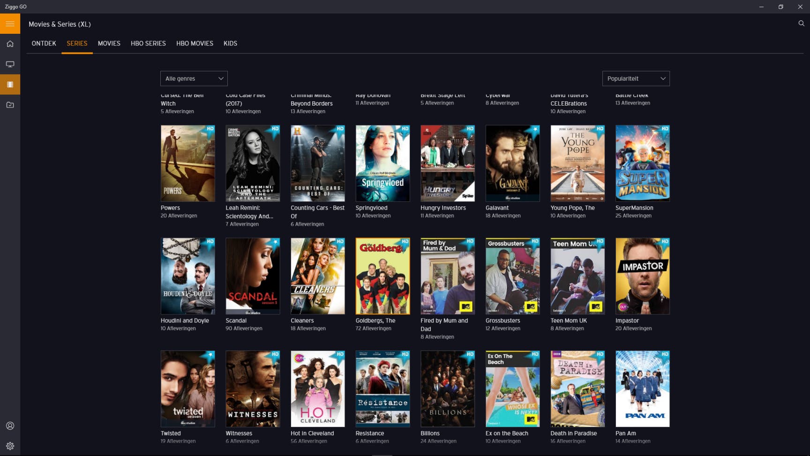Expand the Alle genres dropdown

tap(194, 78)
